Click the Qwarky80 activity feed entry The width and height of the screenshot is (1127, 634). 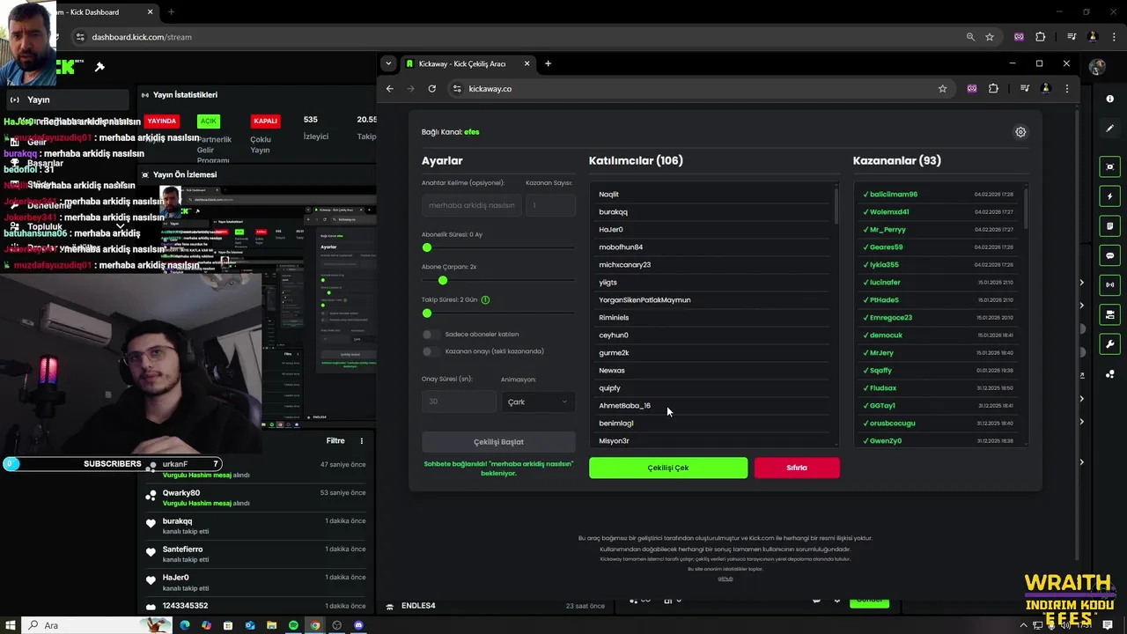[255, 498]
